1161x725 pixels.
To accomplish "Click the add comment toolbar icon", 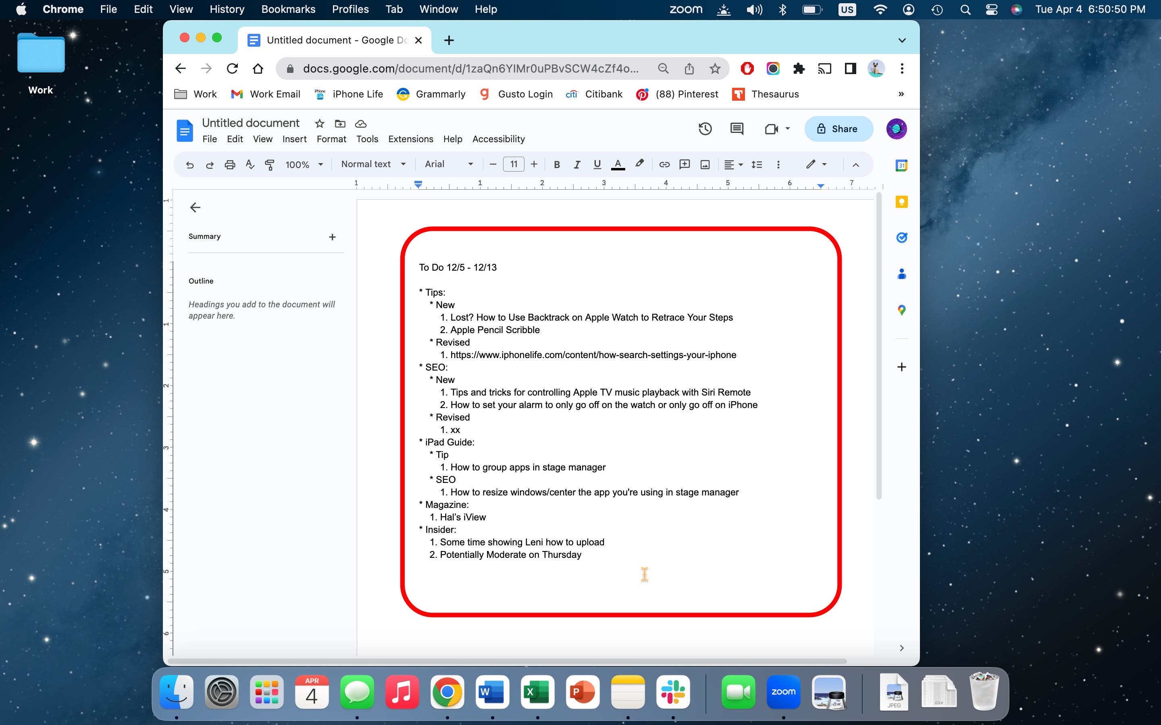I will pos(685,164).
